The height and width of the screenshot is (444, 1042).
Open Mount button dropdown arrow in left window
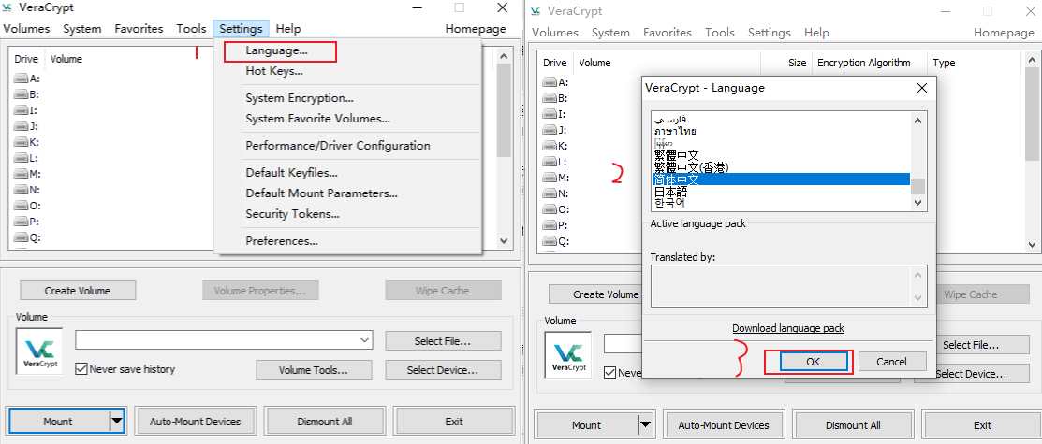point(117,422)
